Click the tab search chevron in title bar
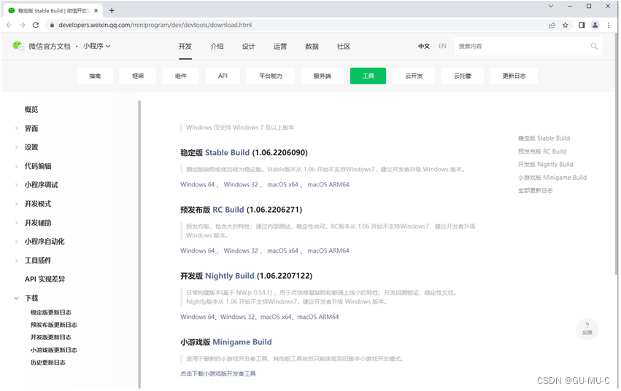Screen dimensions: 621x391 (x=550, y=6)
